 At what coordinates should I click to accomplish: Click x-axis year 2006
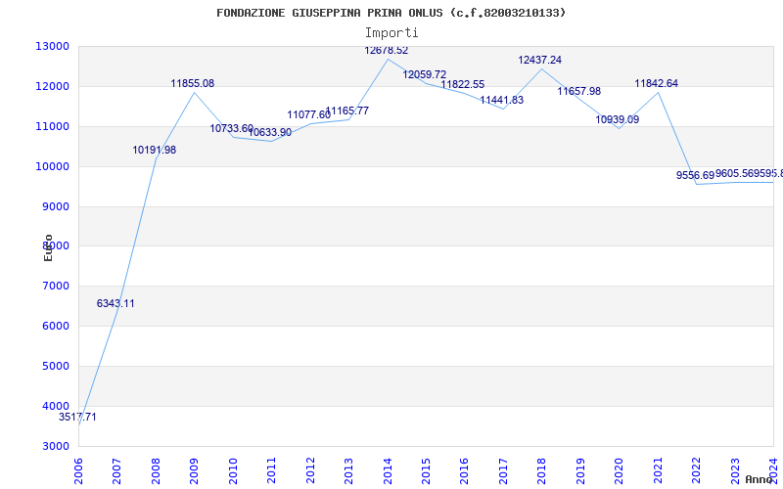(78, 470)
